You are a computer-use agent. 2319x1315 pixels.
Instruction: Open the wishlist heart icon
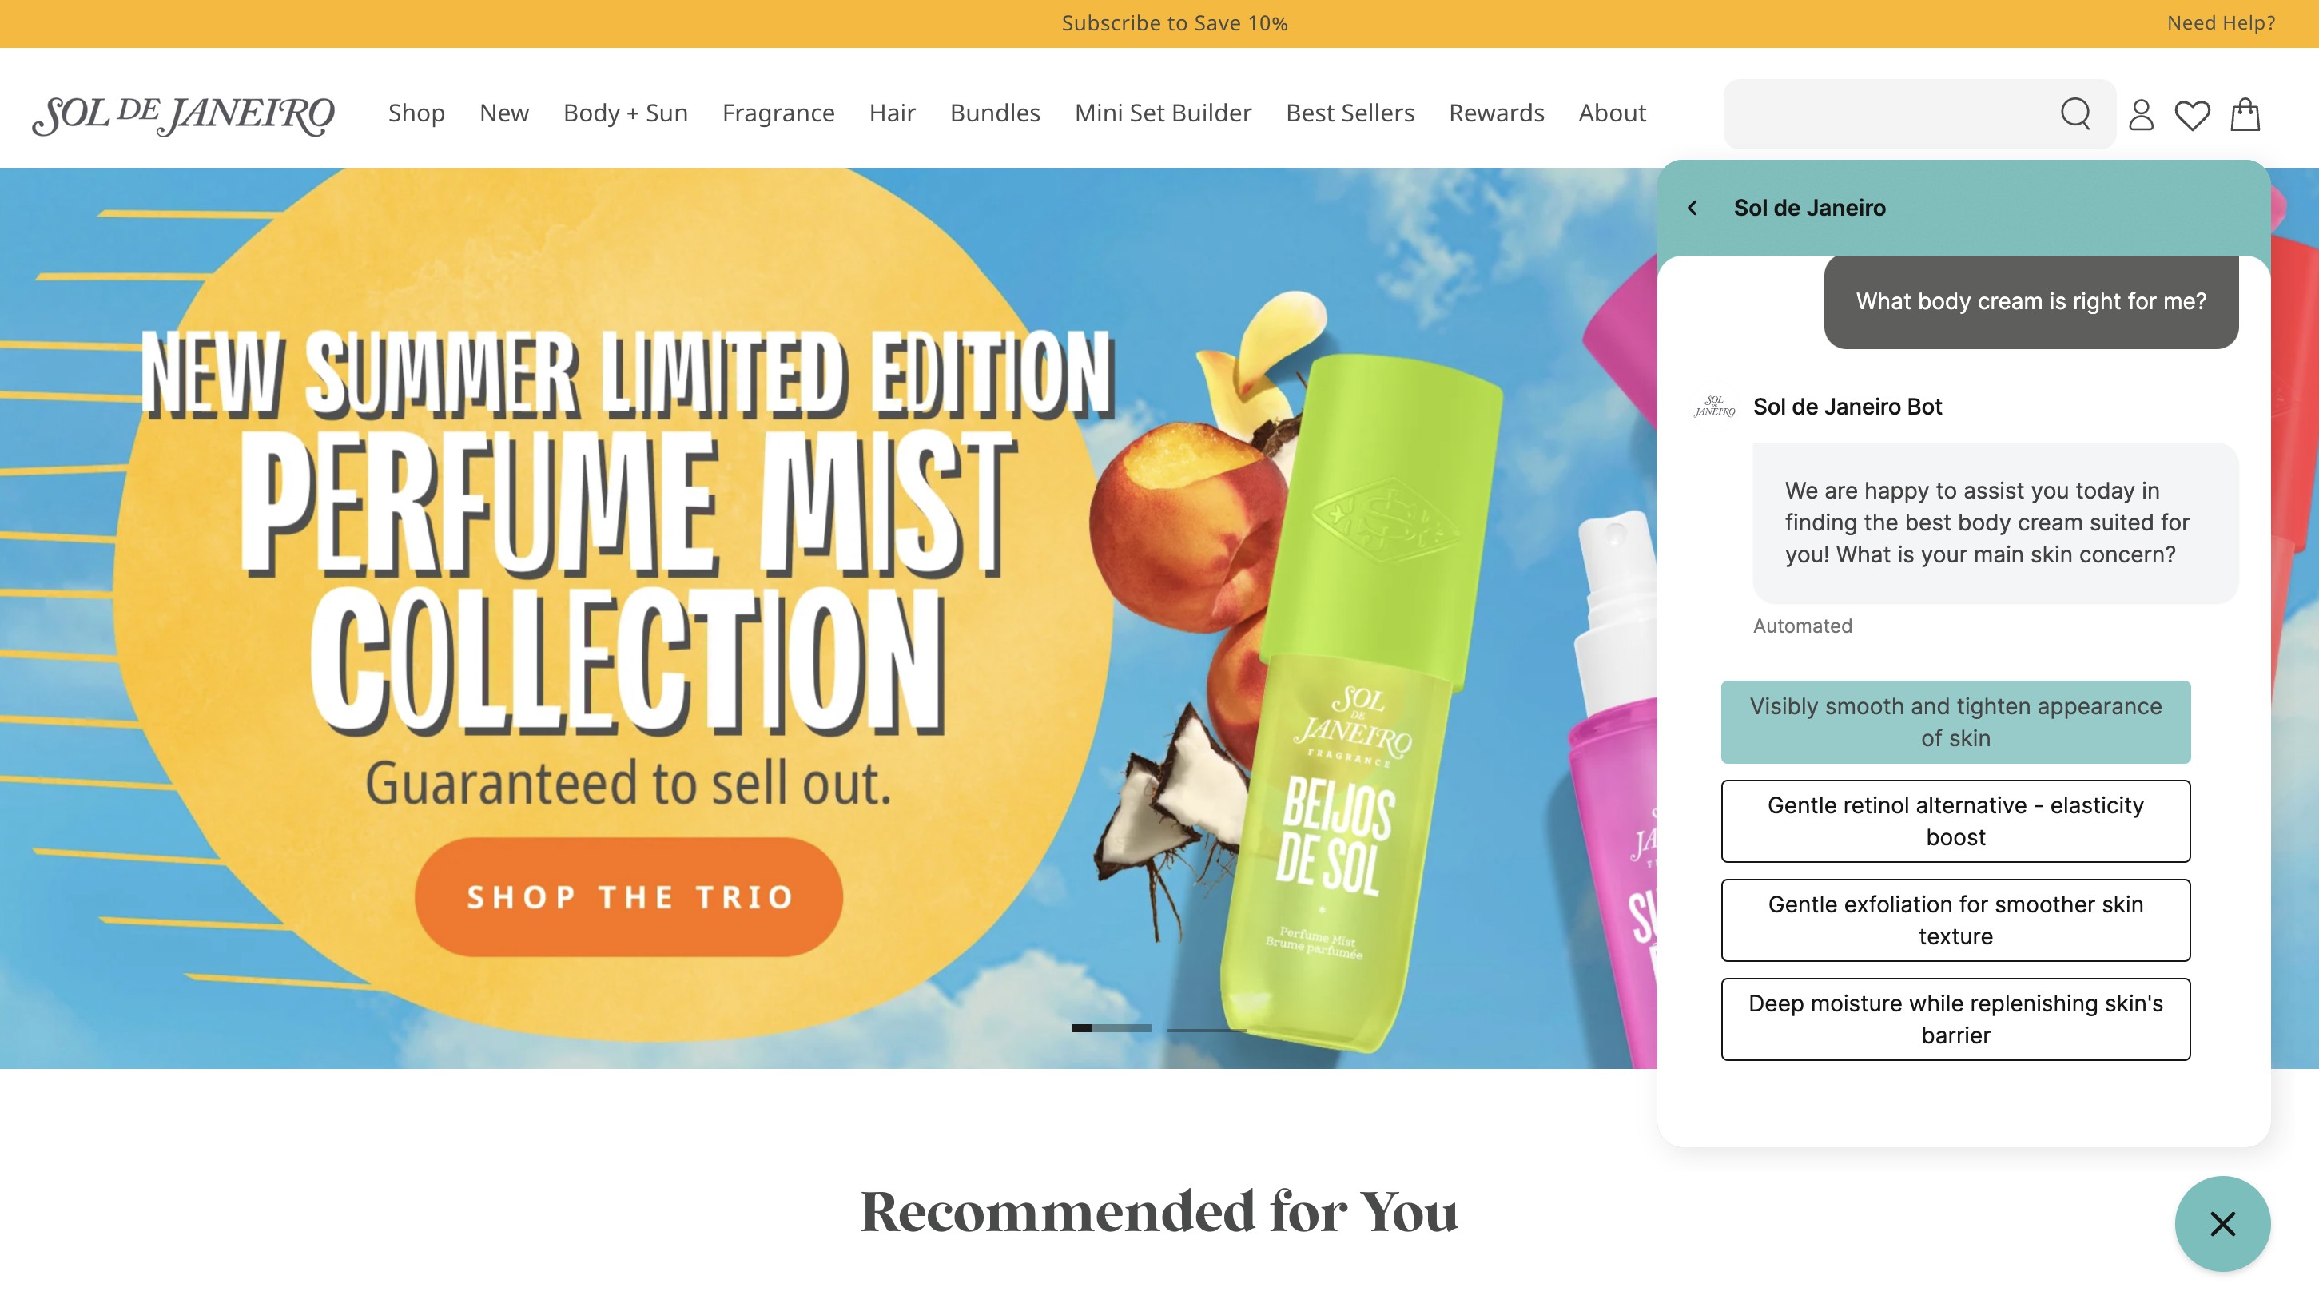click(2192, 115)
